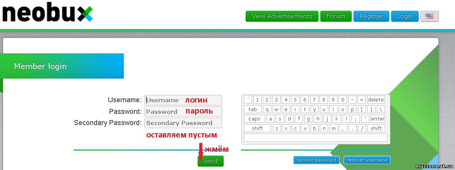Viewport: 455px width, 170px height.
Task: Tap the backslash key on virtual keyboard
Action: pyautogui.click(x=381, y=110)
